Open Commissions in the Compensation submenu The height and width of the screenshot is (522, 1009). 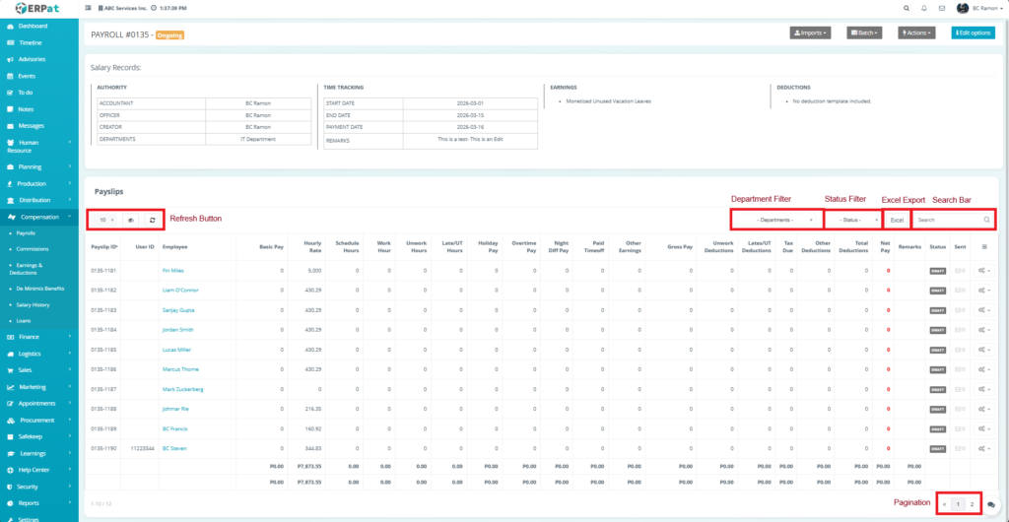coord(34,248)
